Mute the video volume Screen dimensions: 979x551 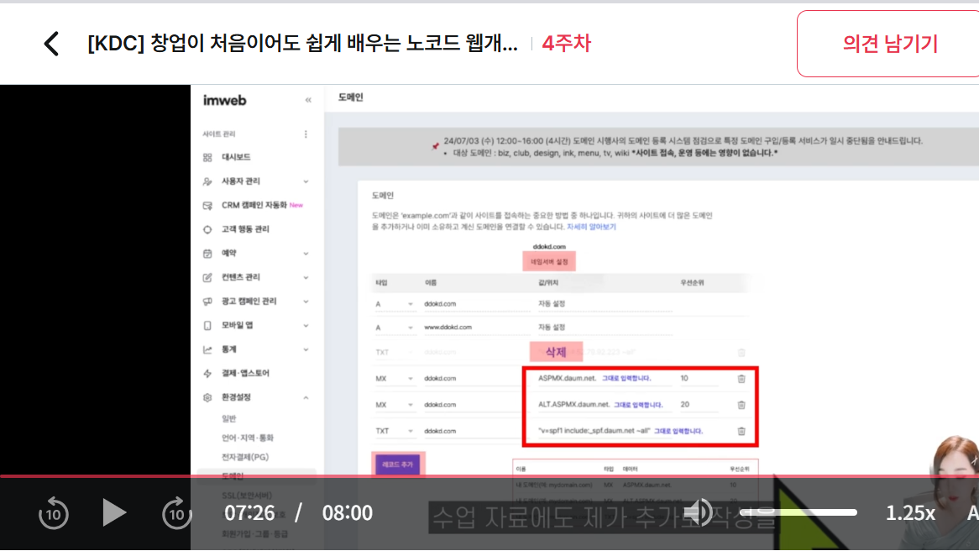pos(699,513)
